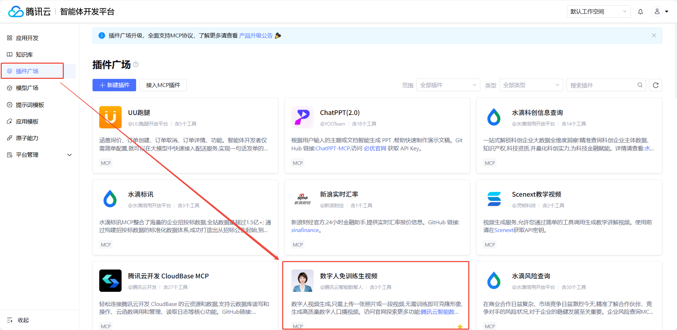Click the 模型广场 cube icon

pyautogui.click(x=10, y=88)
